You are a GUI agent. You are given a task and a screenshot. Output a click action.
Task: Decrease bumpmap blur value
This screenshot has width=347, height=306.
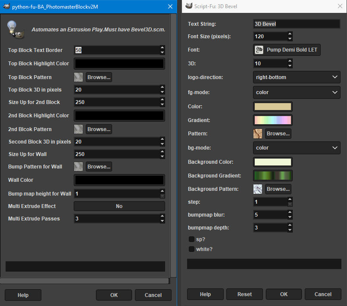click(x=290, y=217)
